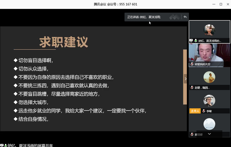Click the green mic icon in bottom-left corner
The width and height of the screenshot is (231, 147).
point(5,145)
